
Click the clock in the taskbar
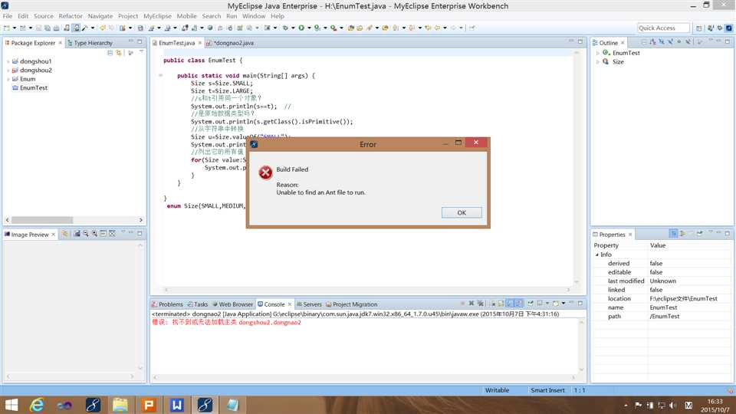715,405
